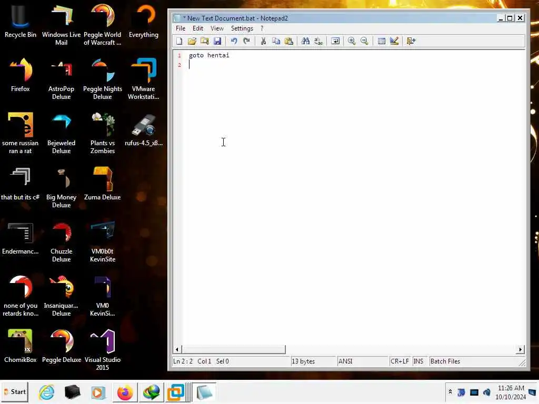
Task: Open the Settings menu
Action: 242,28
